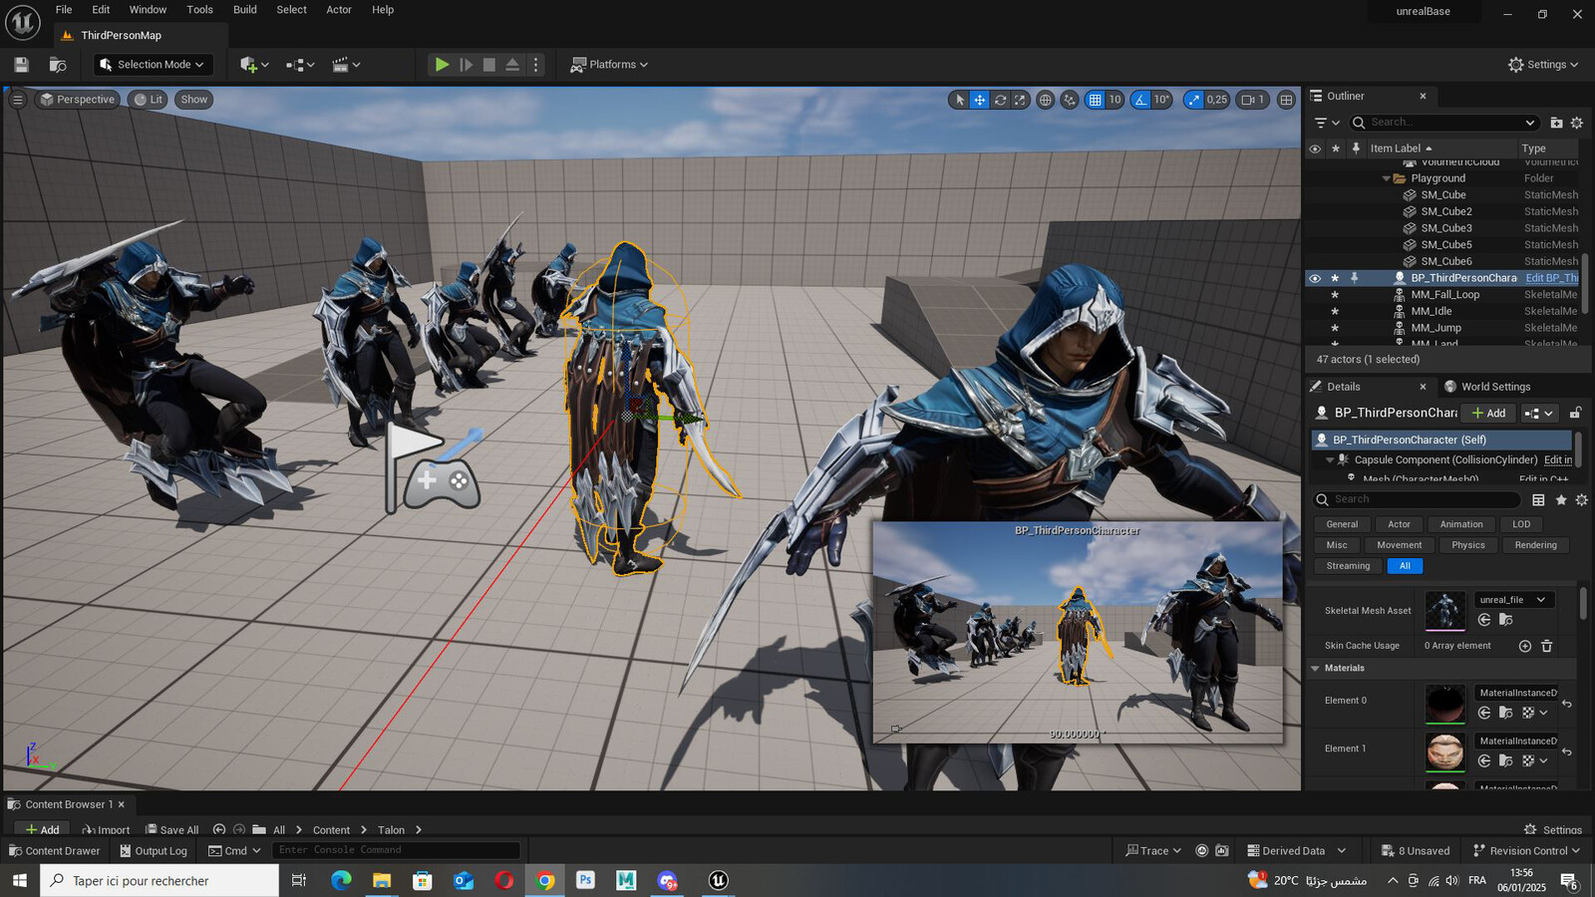Click the stop simulation square icon

click(x=489, y=65)
